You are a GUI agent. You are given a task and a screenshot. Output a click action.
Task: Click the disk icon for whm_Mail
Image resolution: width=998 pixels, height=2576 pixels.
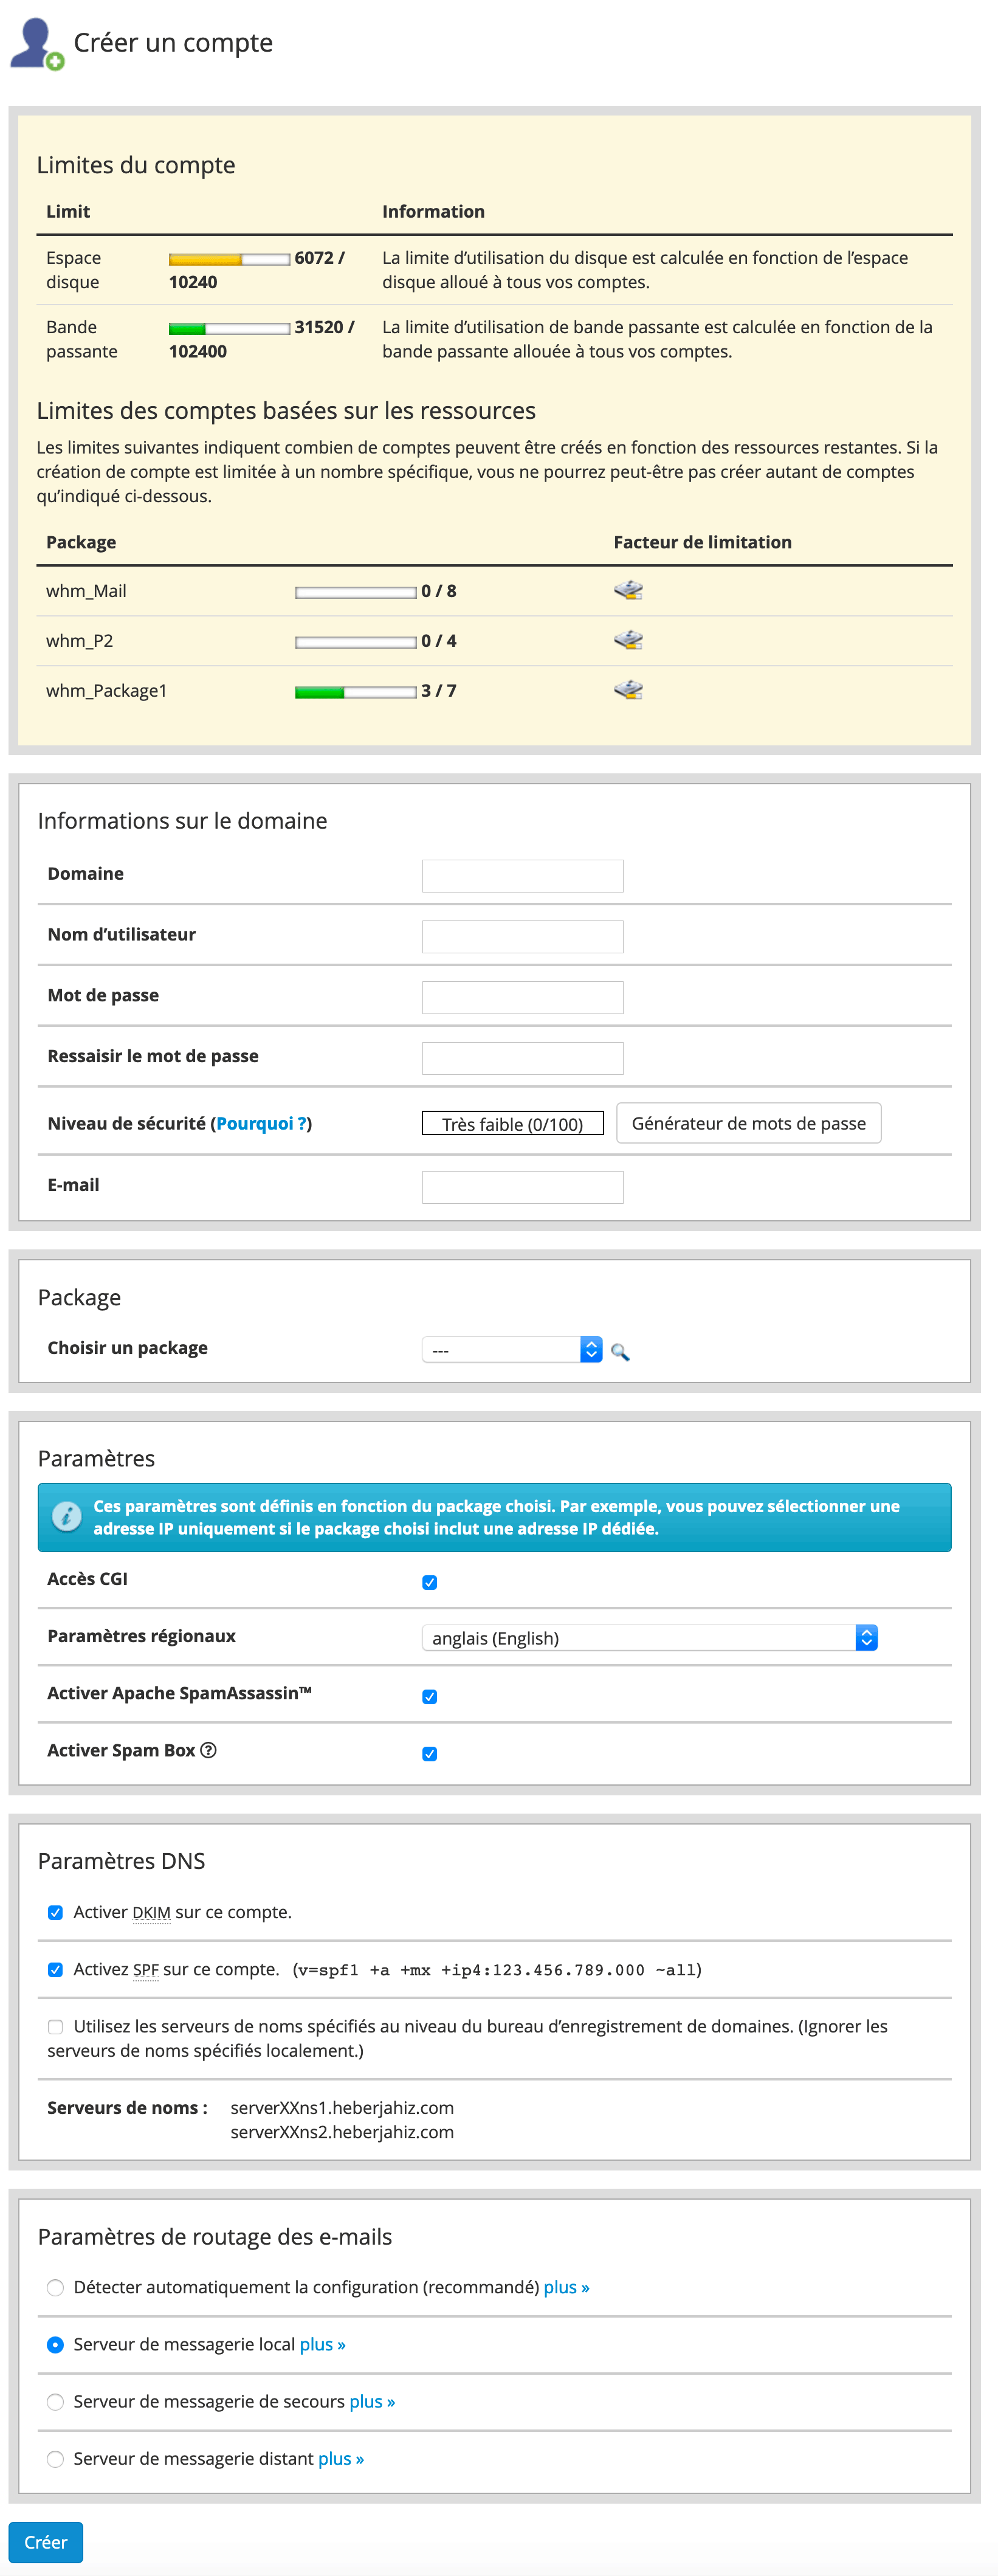(628, 590)
